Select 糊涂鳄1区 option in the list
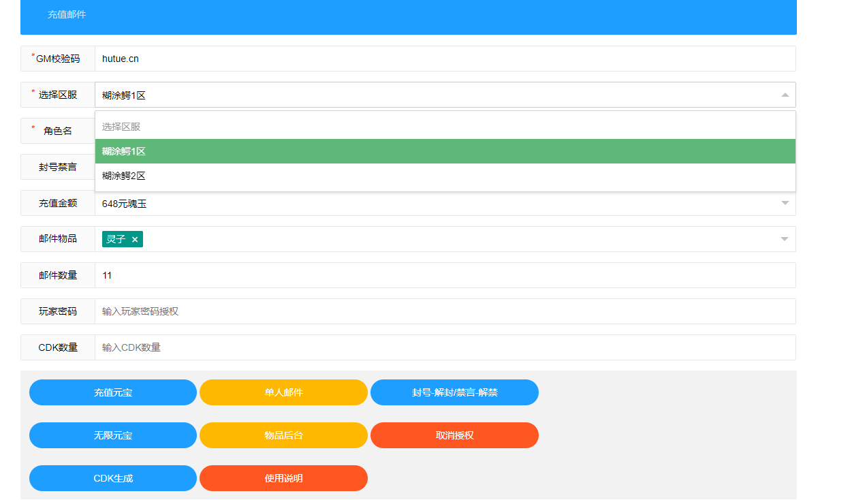This screenshot has width=867, height=500. pos(445,151)
